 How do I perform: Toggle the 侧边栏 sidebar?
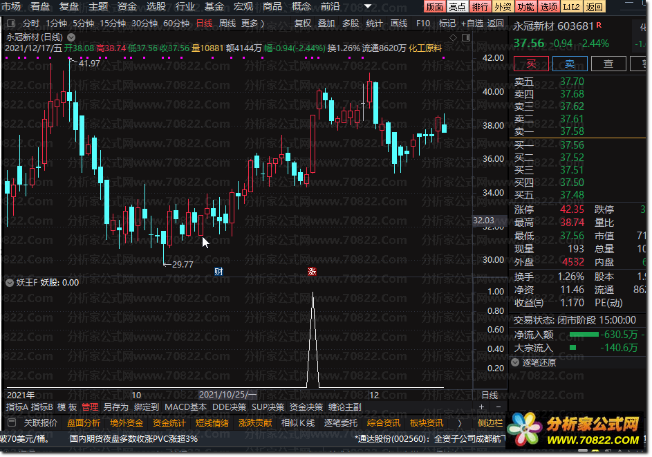point(490,423)
